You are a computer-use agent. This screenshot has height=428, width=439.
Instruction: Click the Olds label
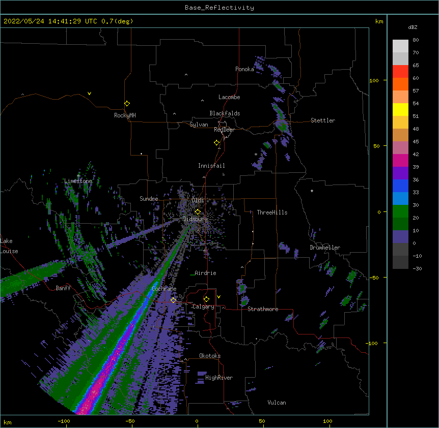tap(198, 200)
